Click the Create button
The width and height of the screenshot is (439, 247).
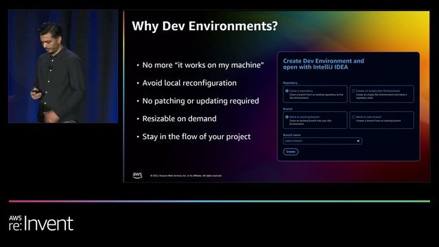click(x=291, y=152)
